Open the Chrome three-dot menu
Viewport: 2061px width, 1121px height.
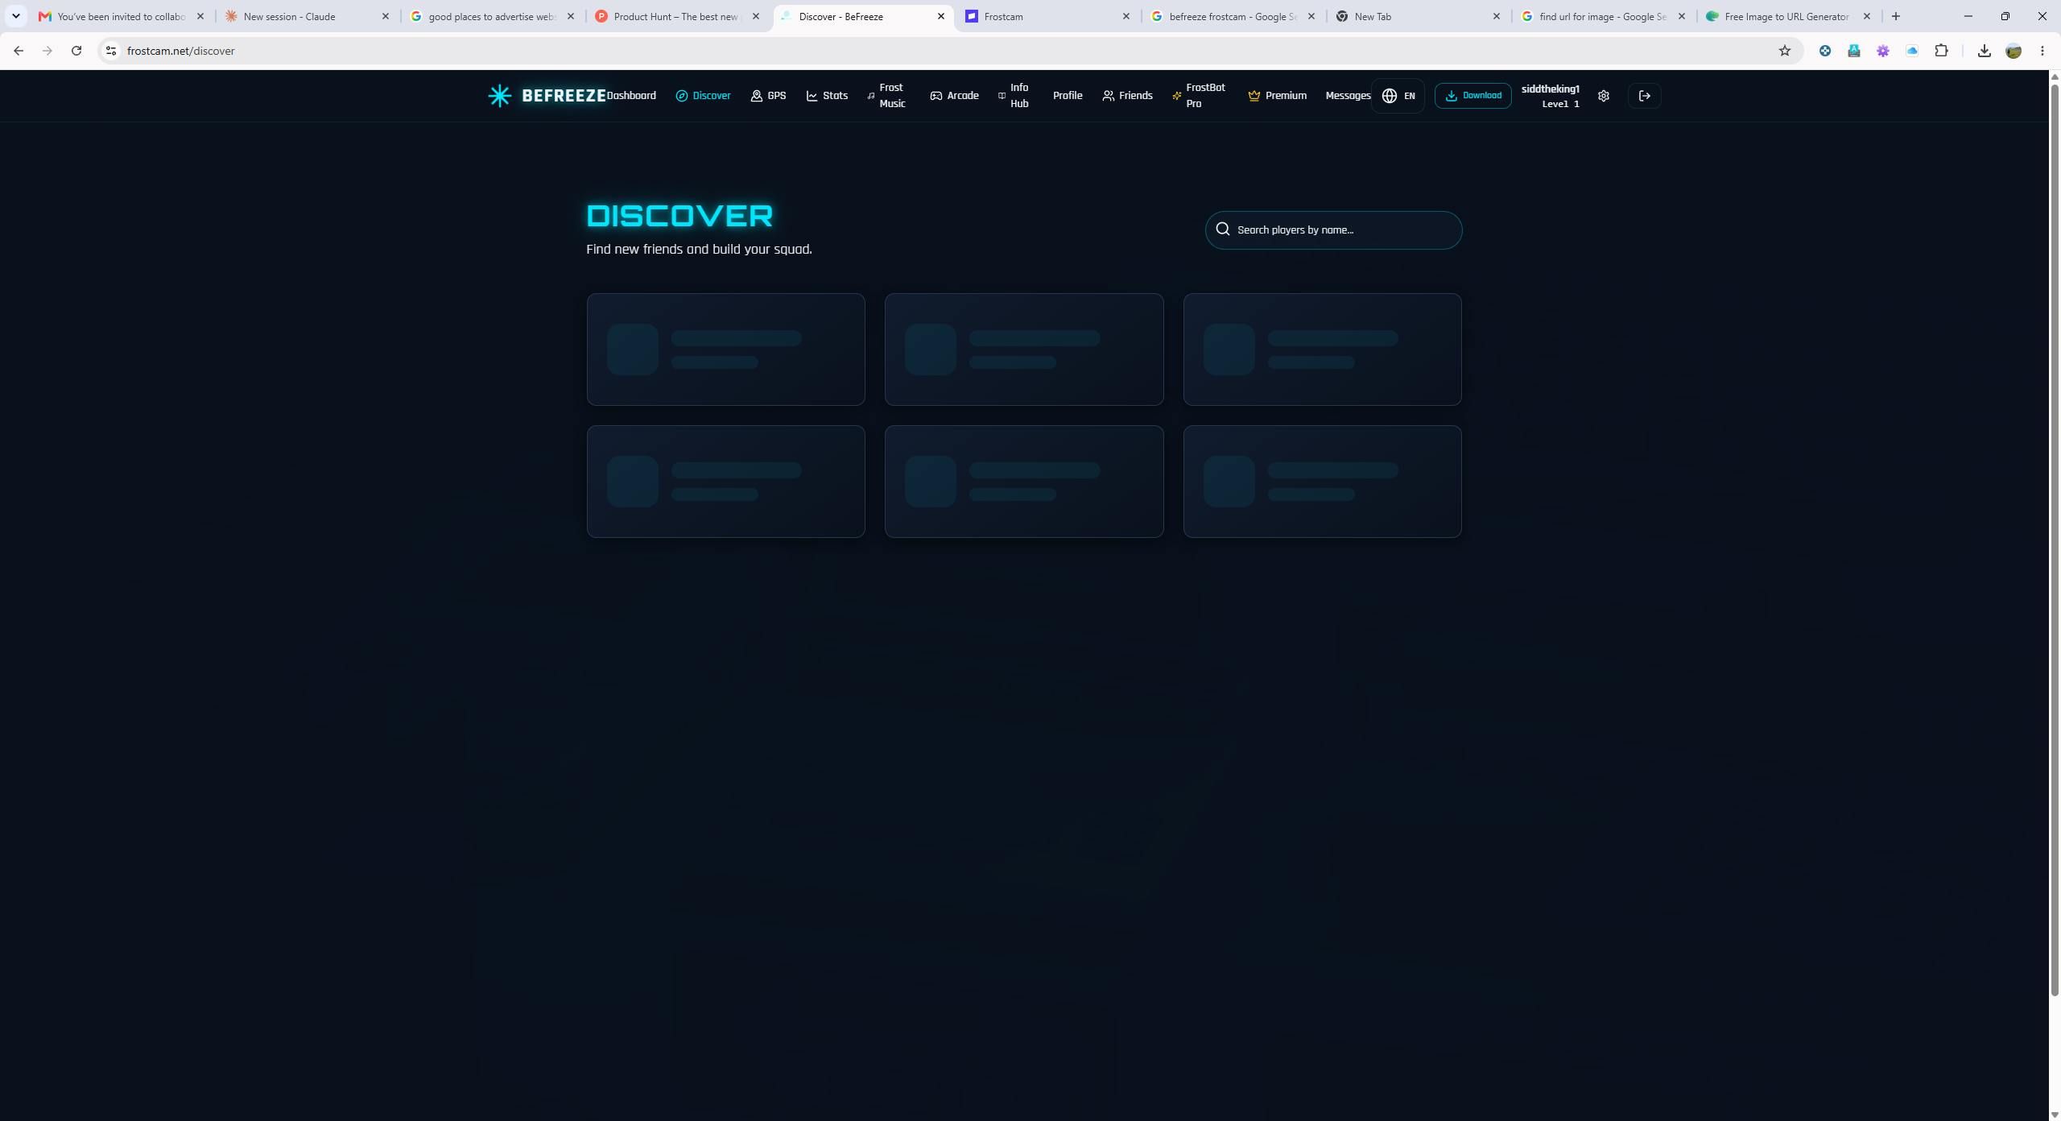[x=2042, y=51]
